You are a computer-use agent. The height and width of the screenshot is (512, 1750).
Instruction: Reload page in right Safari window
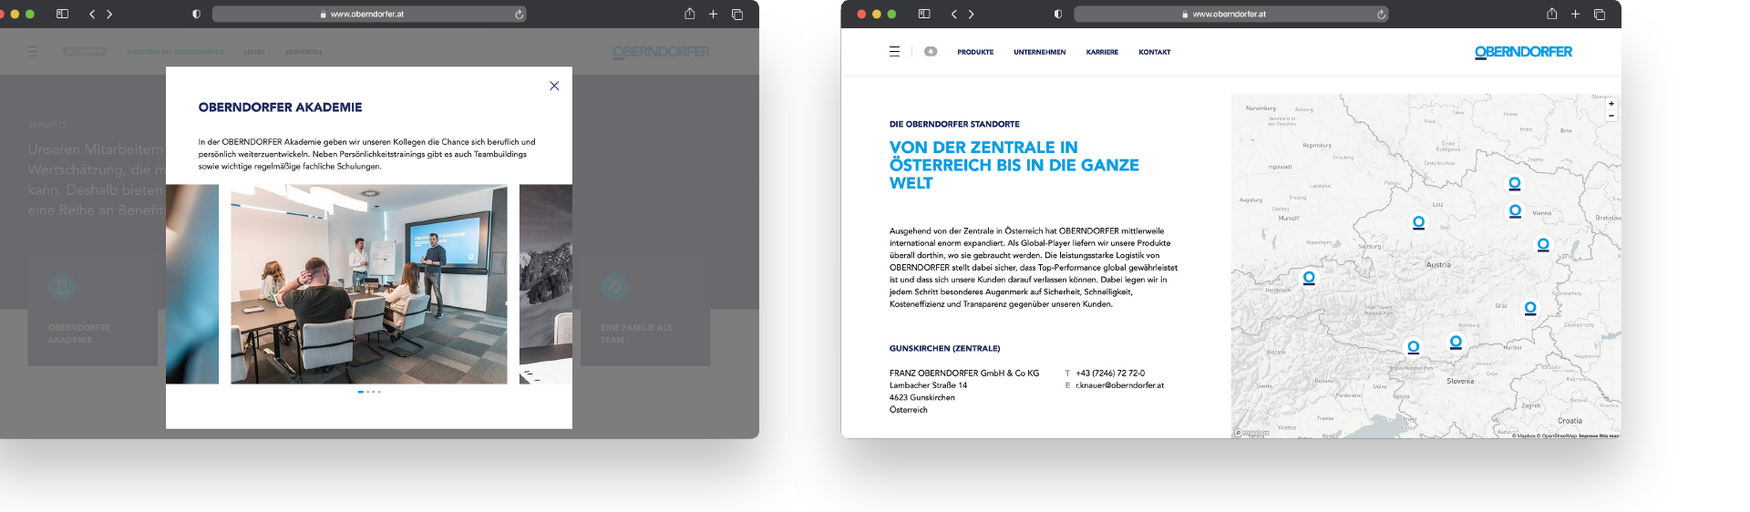(x=1381, y=14)
